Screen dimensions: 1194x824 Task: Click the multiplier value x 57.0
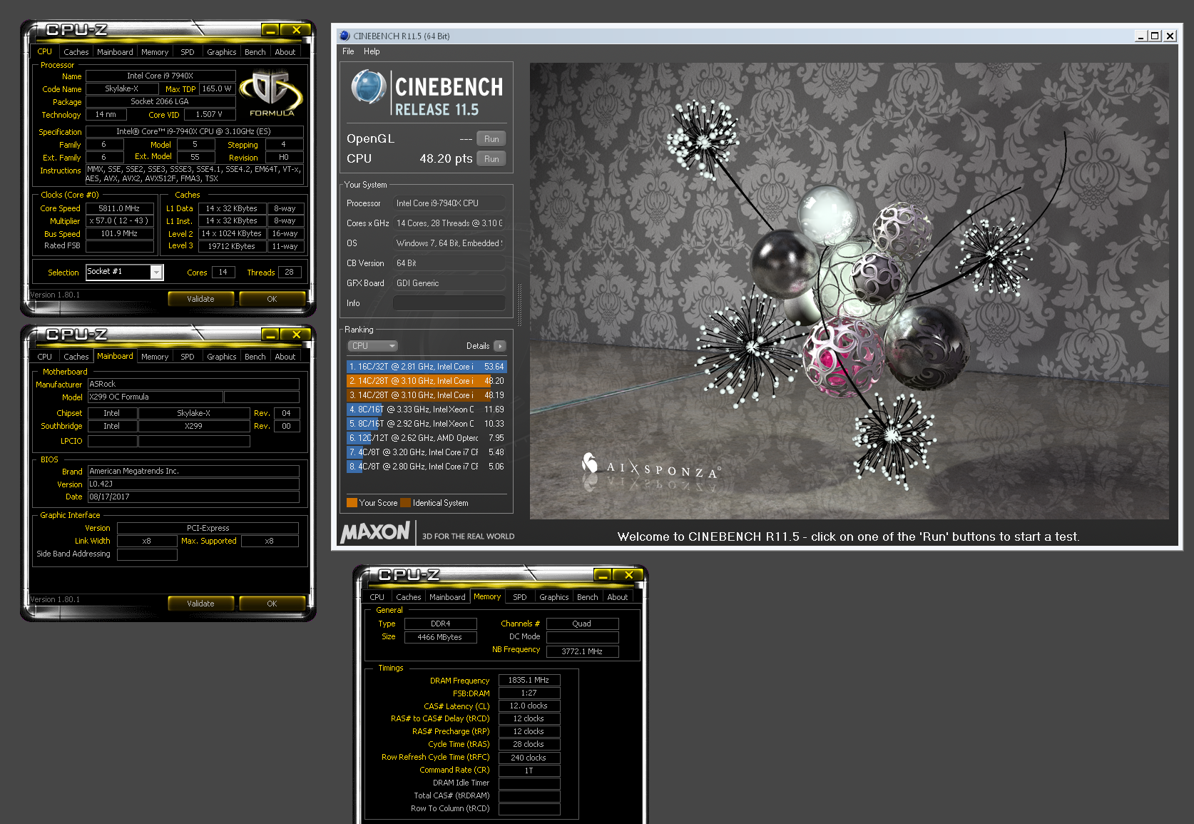point(120,221)
